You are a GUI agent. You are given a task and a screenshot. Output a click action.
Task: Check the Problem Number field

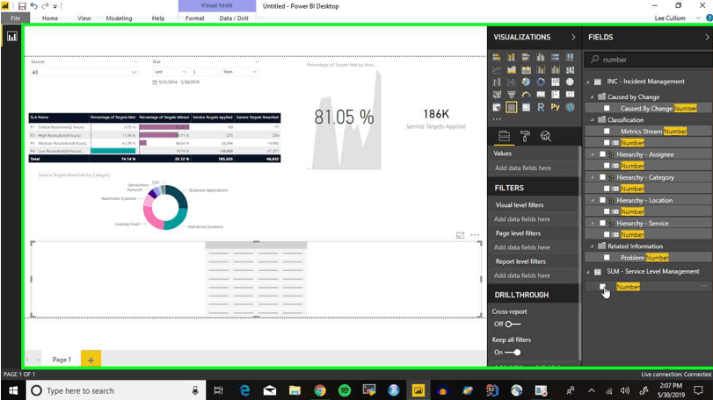point(607,258)
